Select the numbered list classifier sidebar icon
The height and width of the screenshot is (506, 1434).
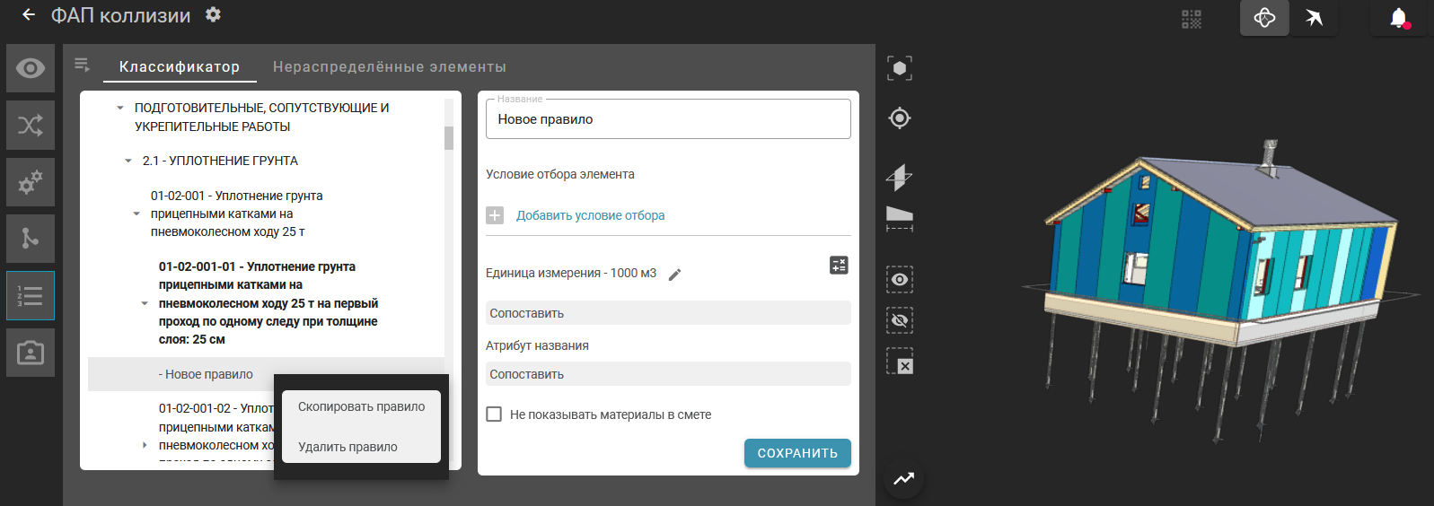(x=31, y=296)
